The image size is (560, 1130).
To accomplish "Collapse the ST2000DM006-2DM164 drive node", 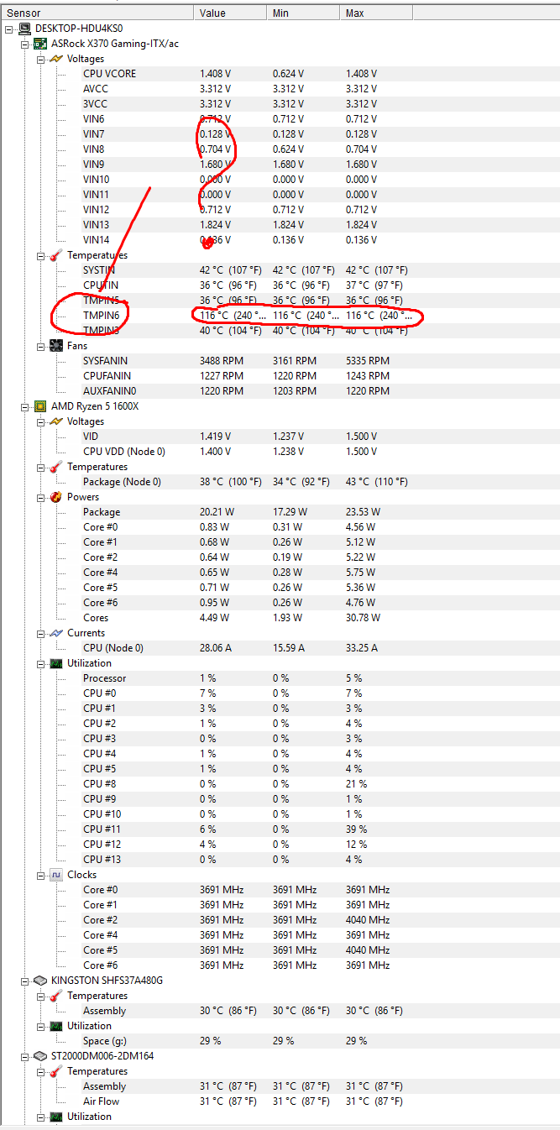I will pos(24,1056).
